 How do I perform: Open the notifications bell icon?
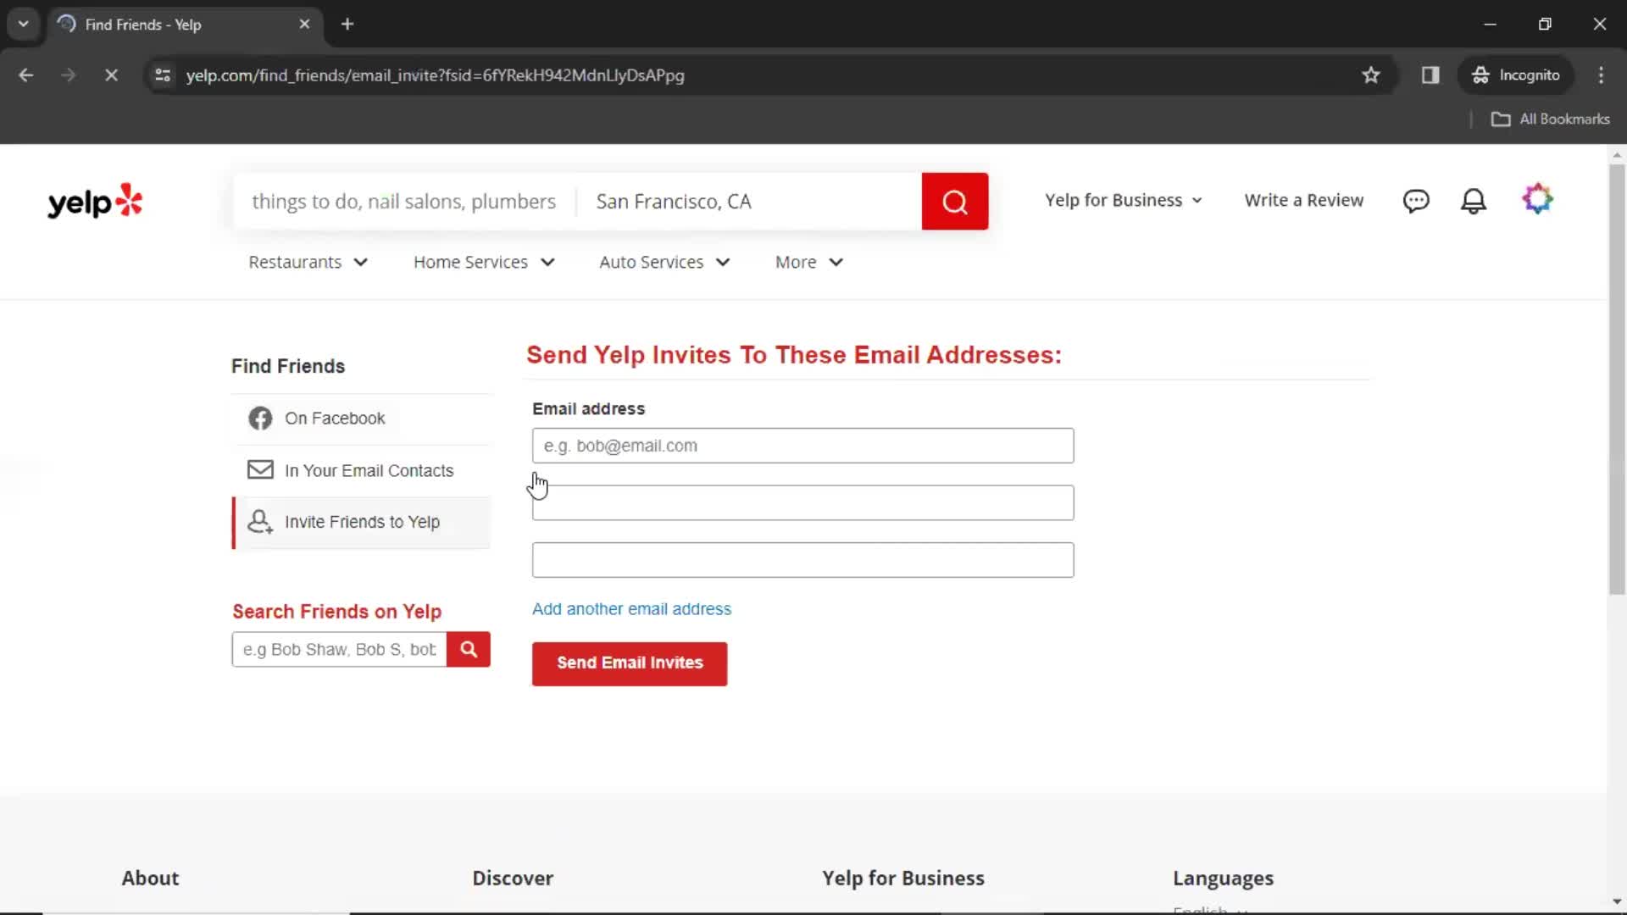tap(1474, 201)
